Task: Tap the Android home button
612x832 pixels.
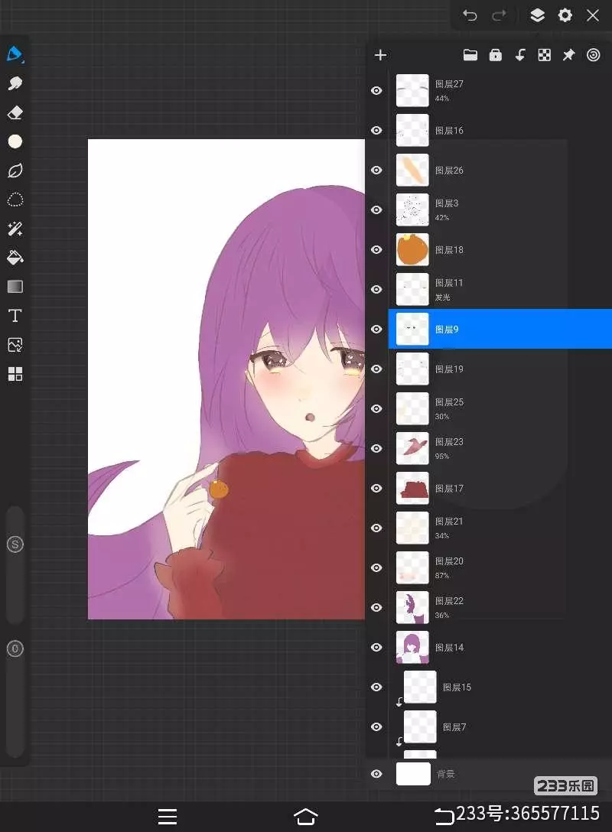Action: point(306,817)
